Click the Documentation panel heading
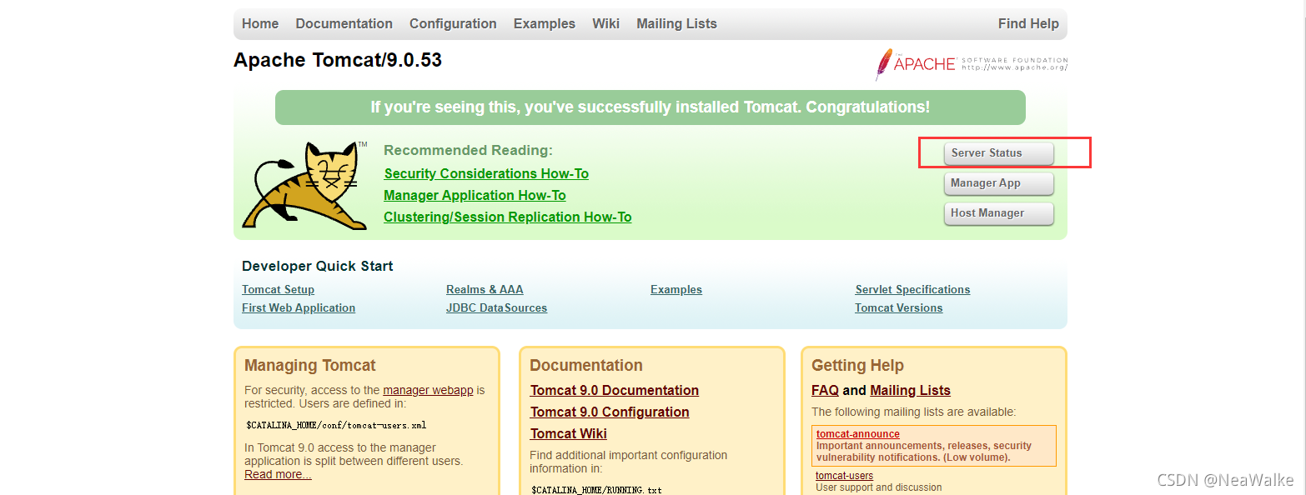This screenshot has width=1306, height=495. click(x=586, y=366)
